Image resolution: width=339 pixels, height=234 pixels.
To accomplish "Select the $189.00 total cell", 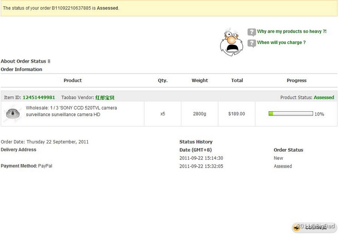I will [x=236, y=114].
